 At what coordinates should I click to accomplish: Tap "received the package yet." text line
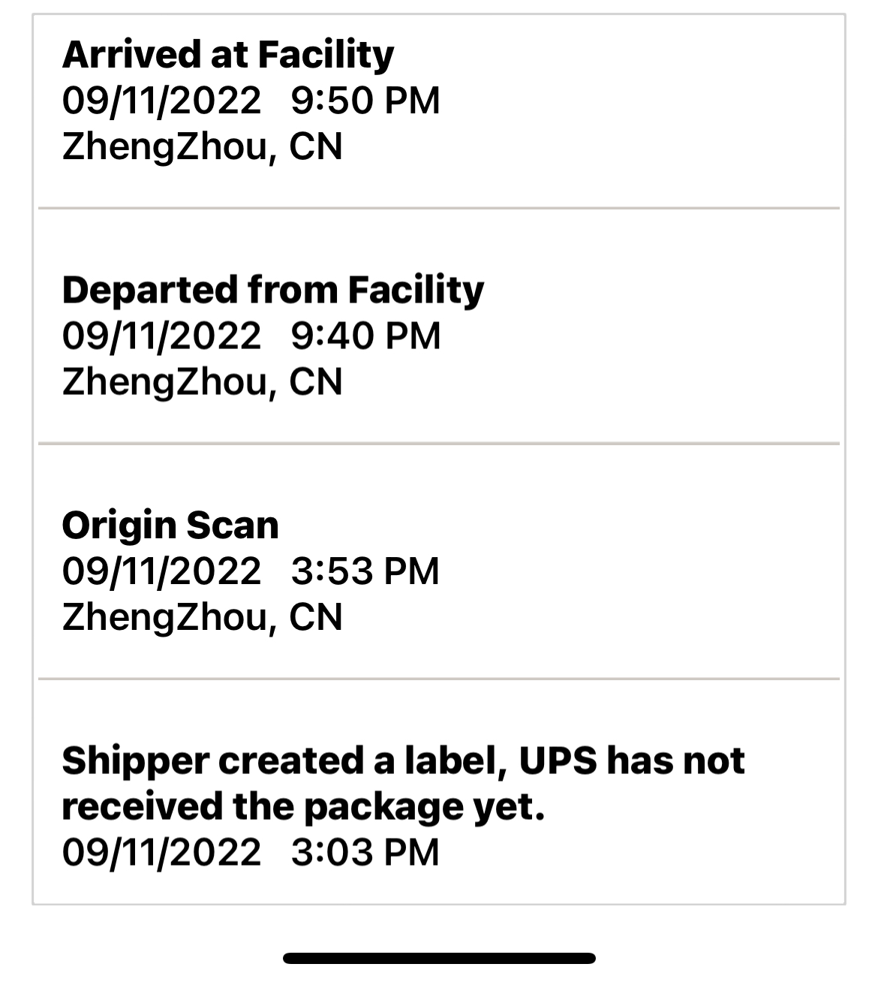pos(303,806)
